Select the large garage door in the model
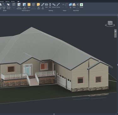The width and height of the screenshot is (118, 115). coord(61,80)
